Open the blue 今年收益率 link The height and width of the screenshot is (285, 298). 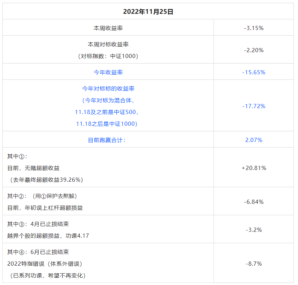(108, 72)
